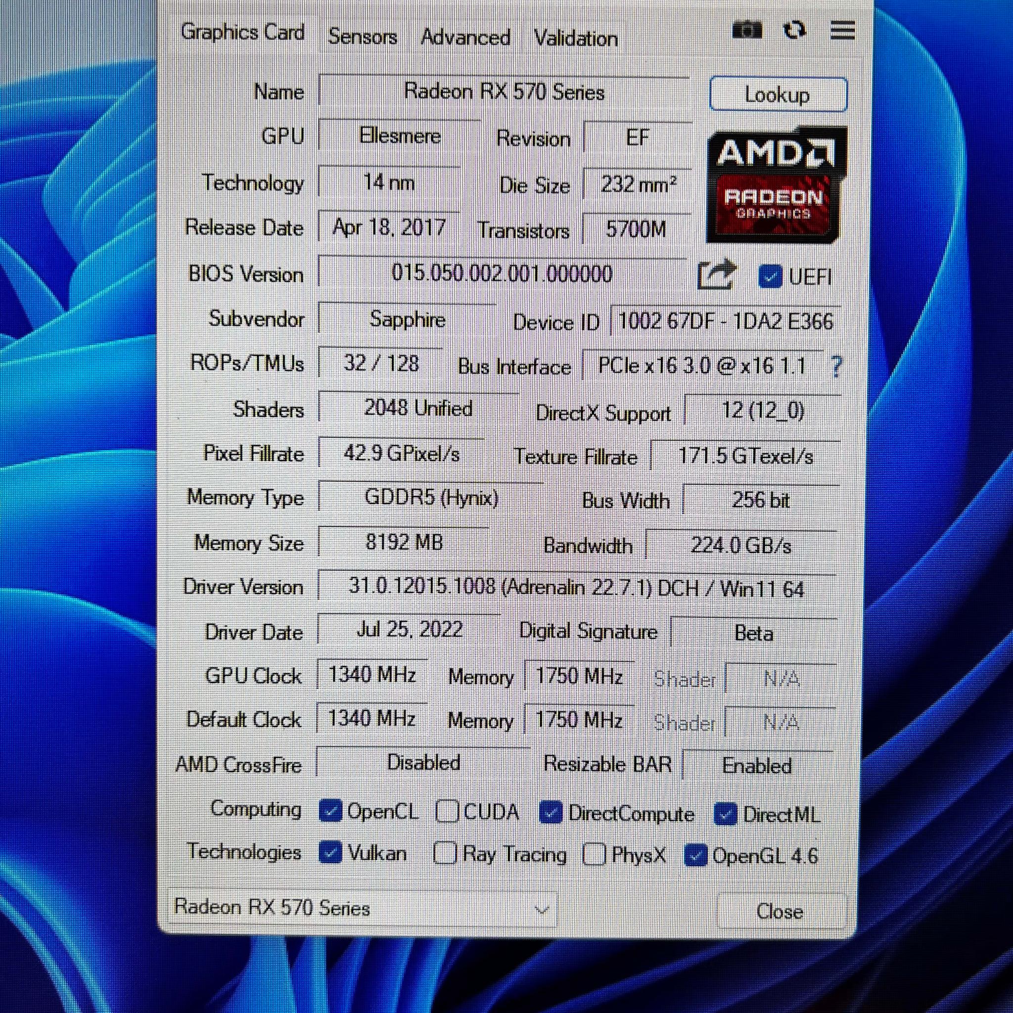
Task: Click the Die Size value 232 mm²
Action: (638, 184)
